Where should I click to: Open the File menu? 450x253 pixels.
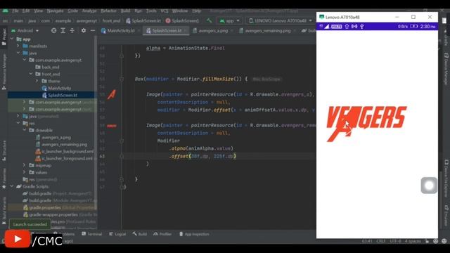(x=15, y=11)
